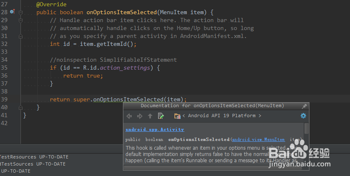Open the android.app.Activity link
Image resolution: width=350 pixels, height=176 pixels.
click(x=155, y=129)
